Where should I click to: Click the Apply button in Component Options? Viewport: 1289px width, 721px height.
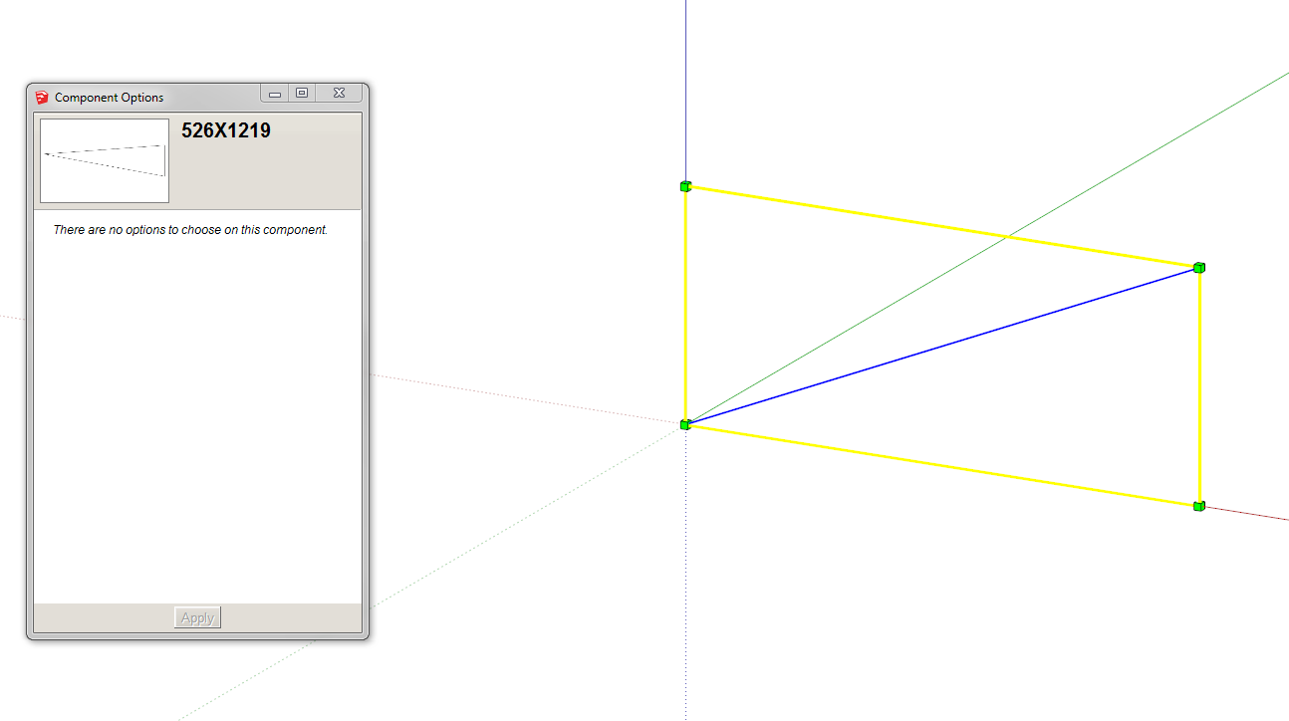pyautogui.click(x=197, y=617)
